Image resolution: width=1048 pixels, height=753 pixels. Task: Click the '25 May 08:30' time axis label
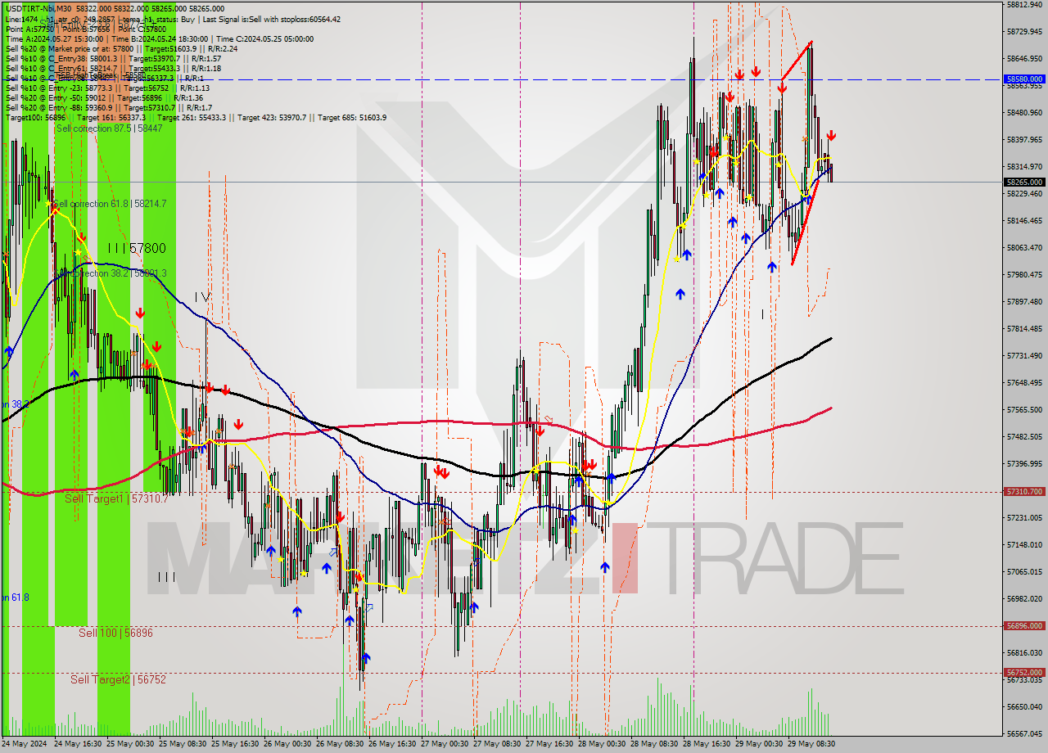[x=183, y=744]
